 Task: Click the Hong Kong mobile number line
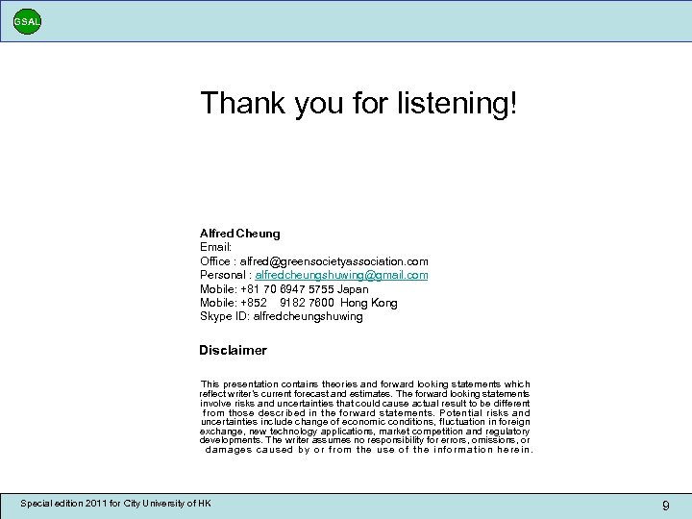298,303
